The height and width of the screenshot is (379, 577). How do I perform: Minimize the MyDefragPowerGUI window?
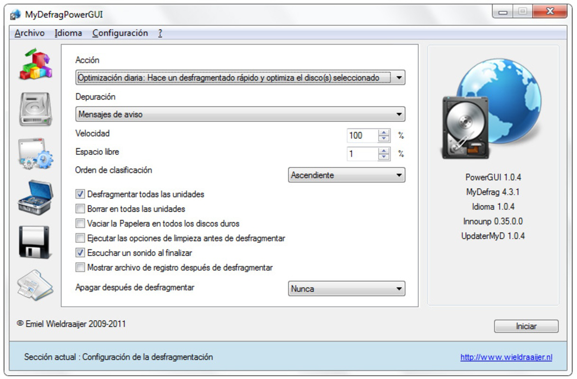tap(504, 12)
